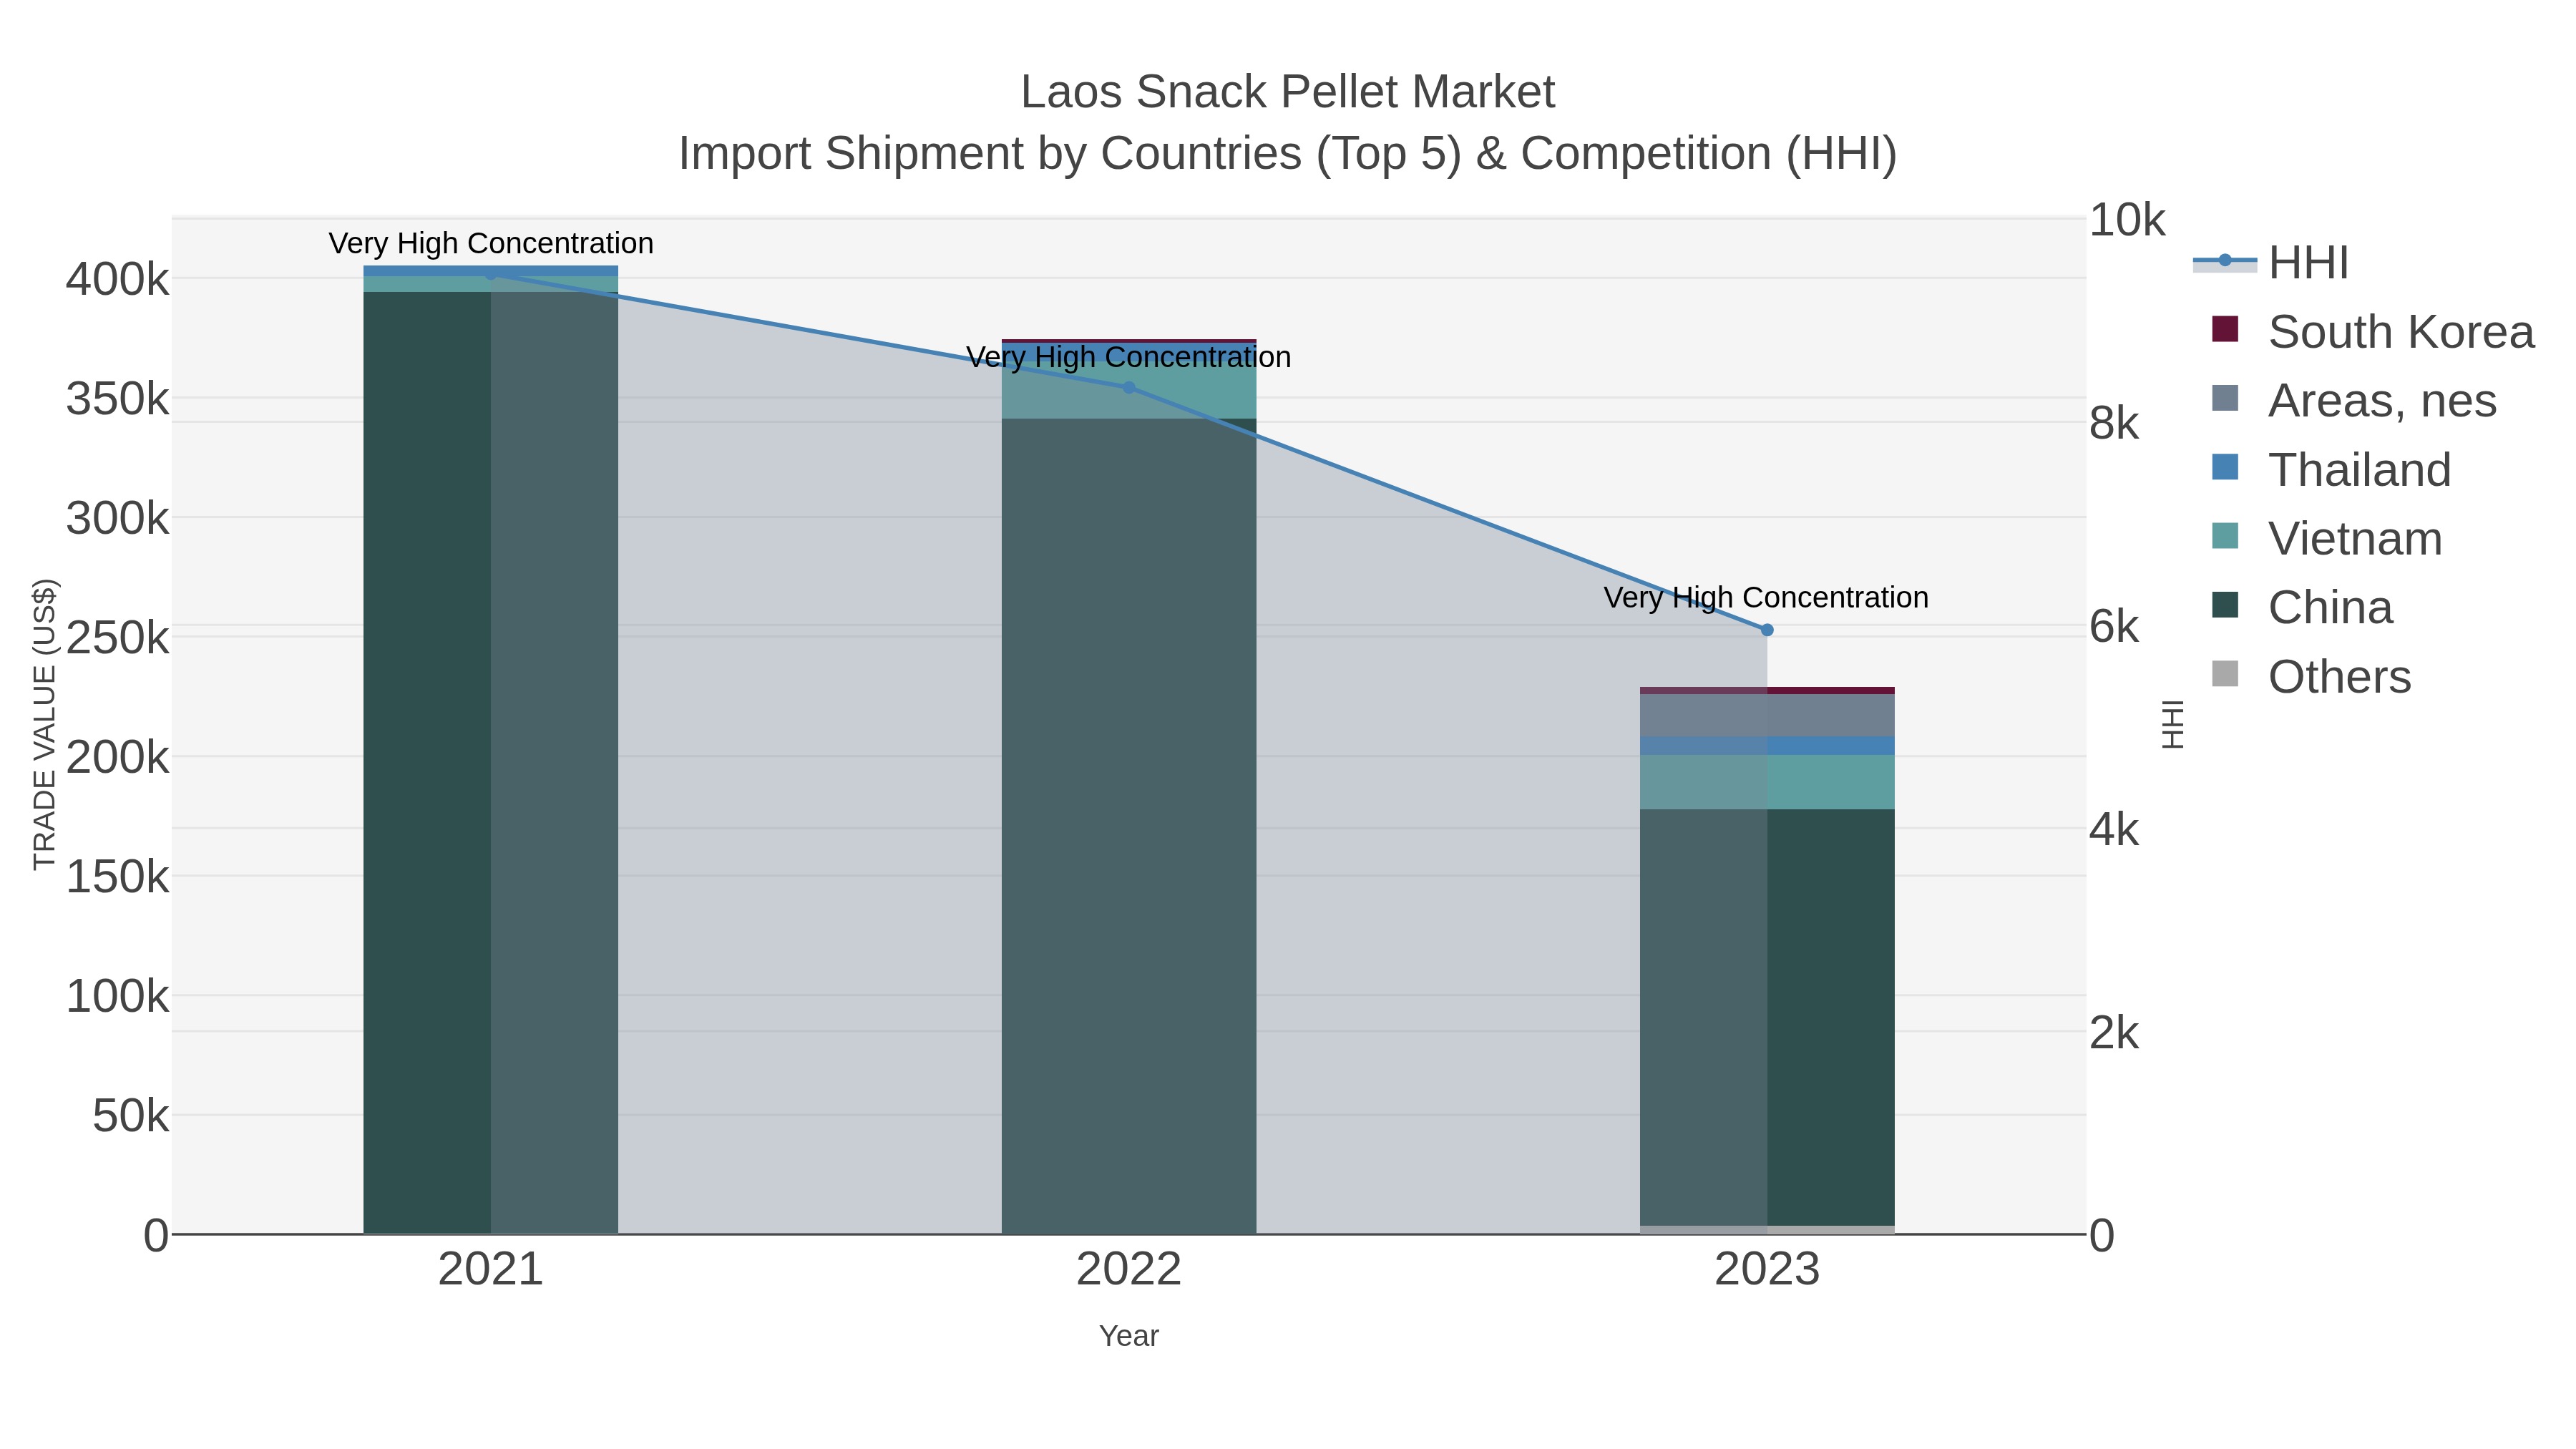Click the HHI line marker in legend
2576x1449 pixels.
pos(2225,261)
